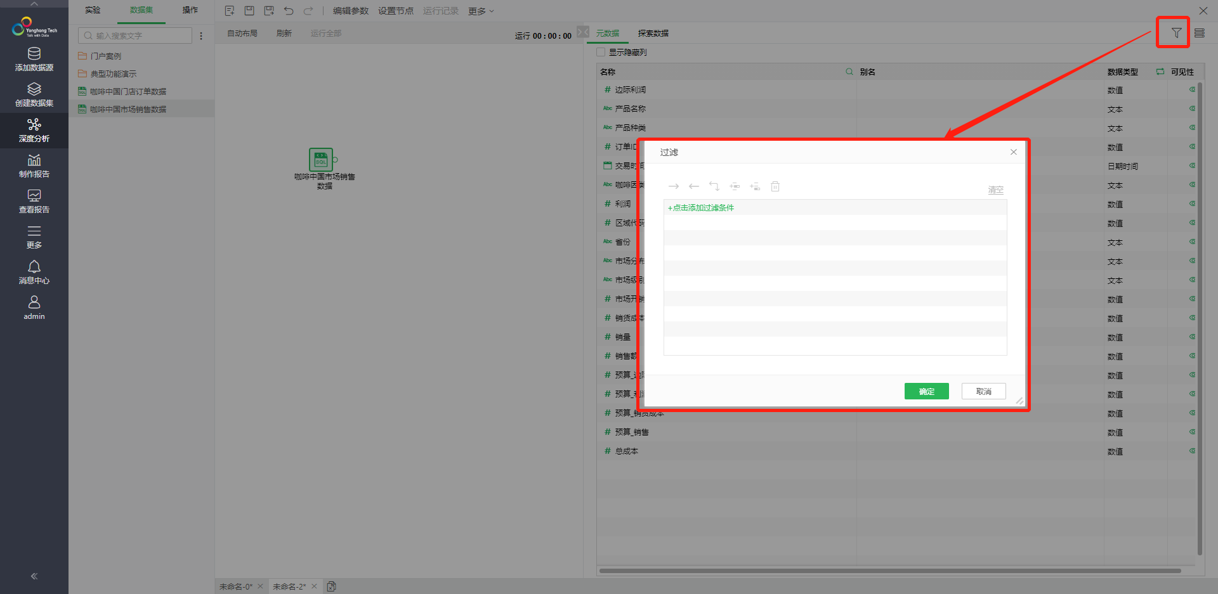Open 查看报告 in the left sidebar
The height and width of the screenshot is (594, 1218).
point(34,201)
